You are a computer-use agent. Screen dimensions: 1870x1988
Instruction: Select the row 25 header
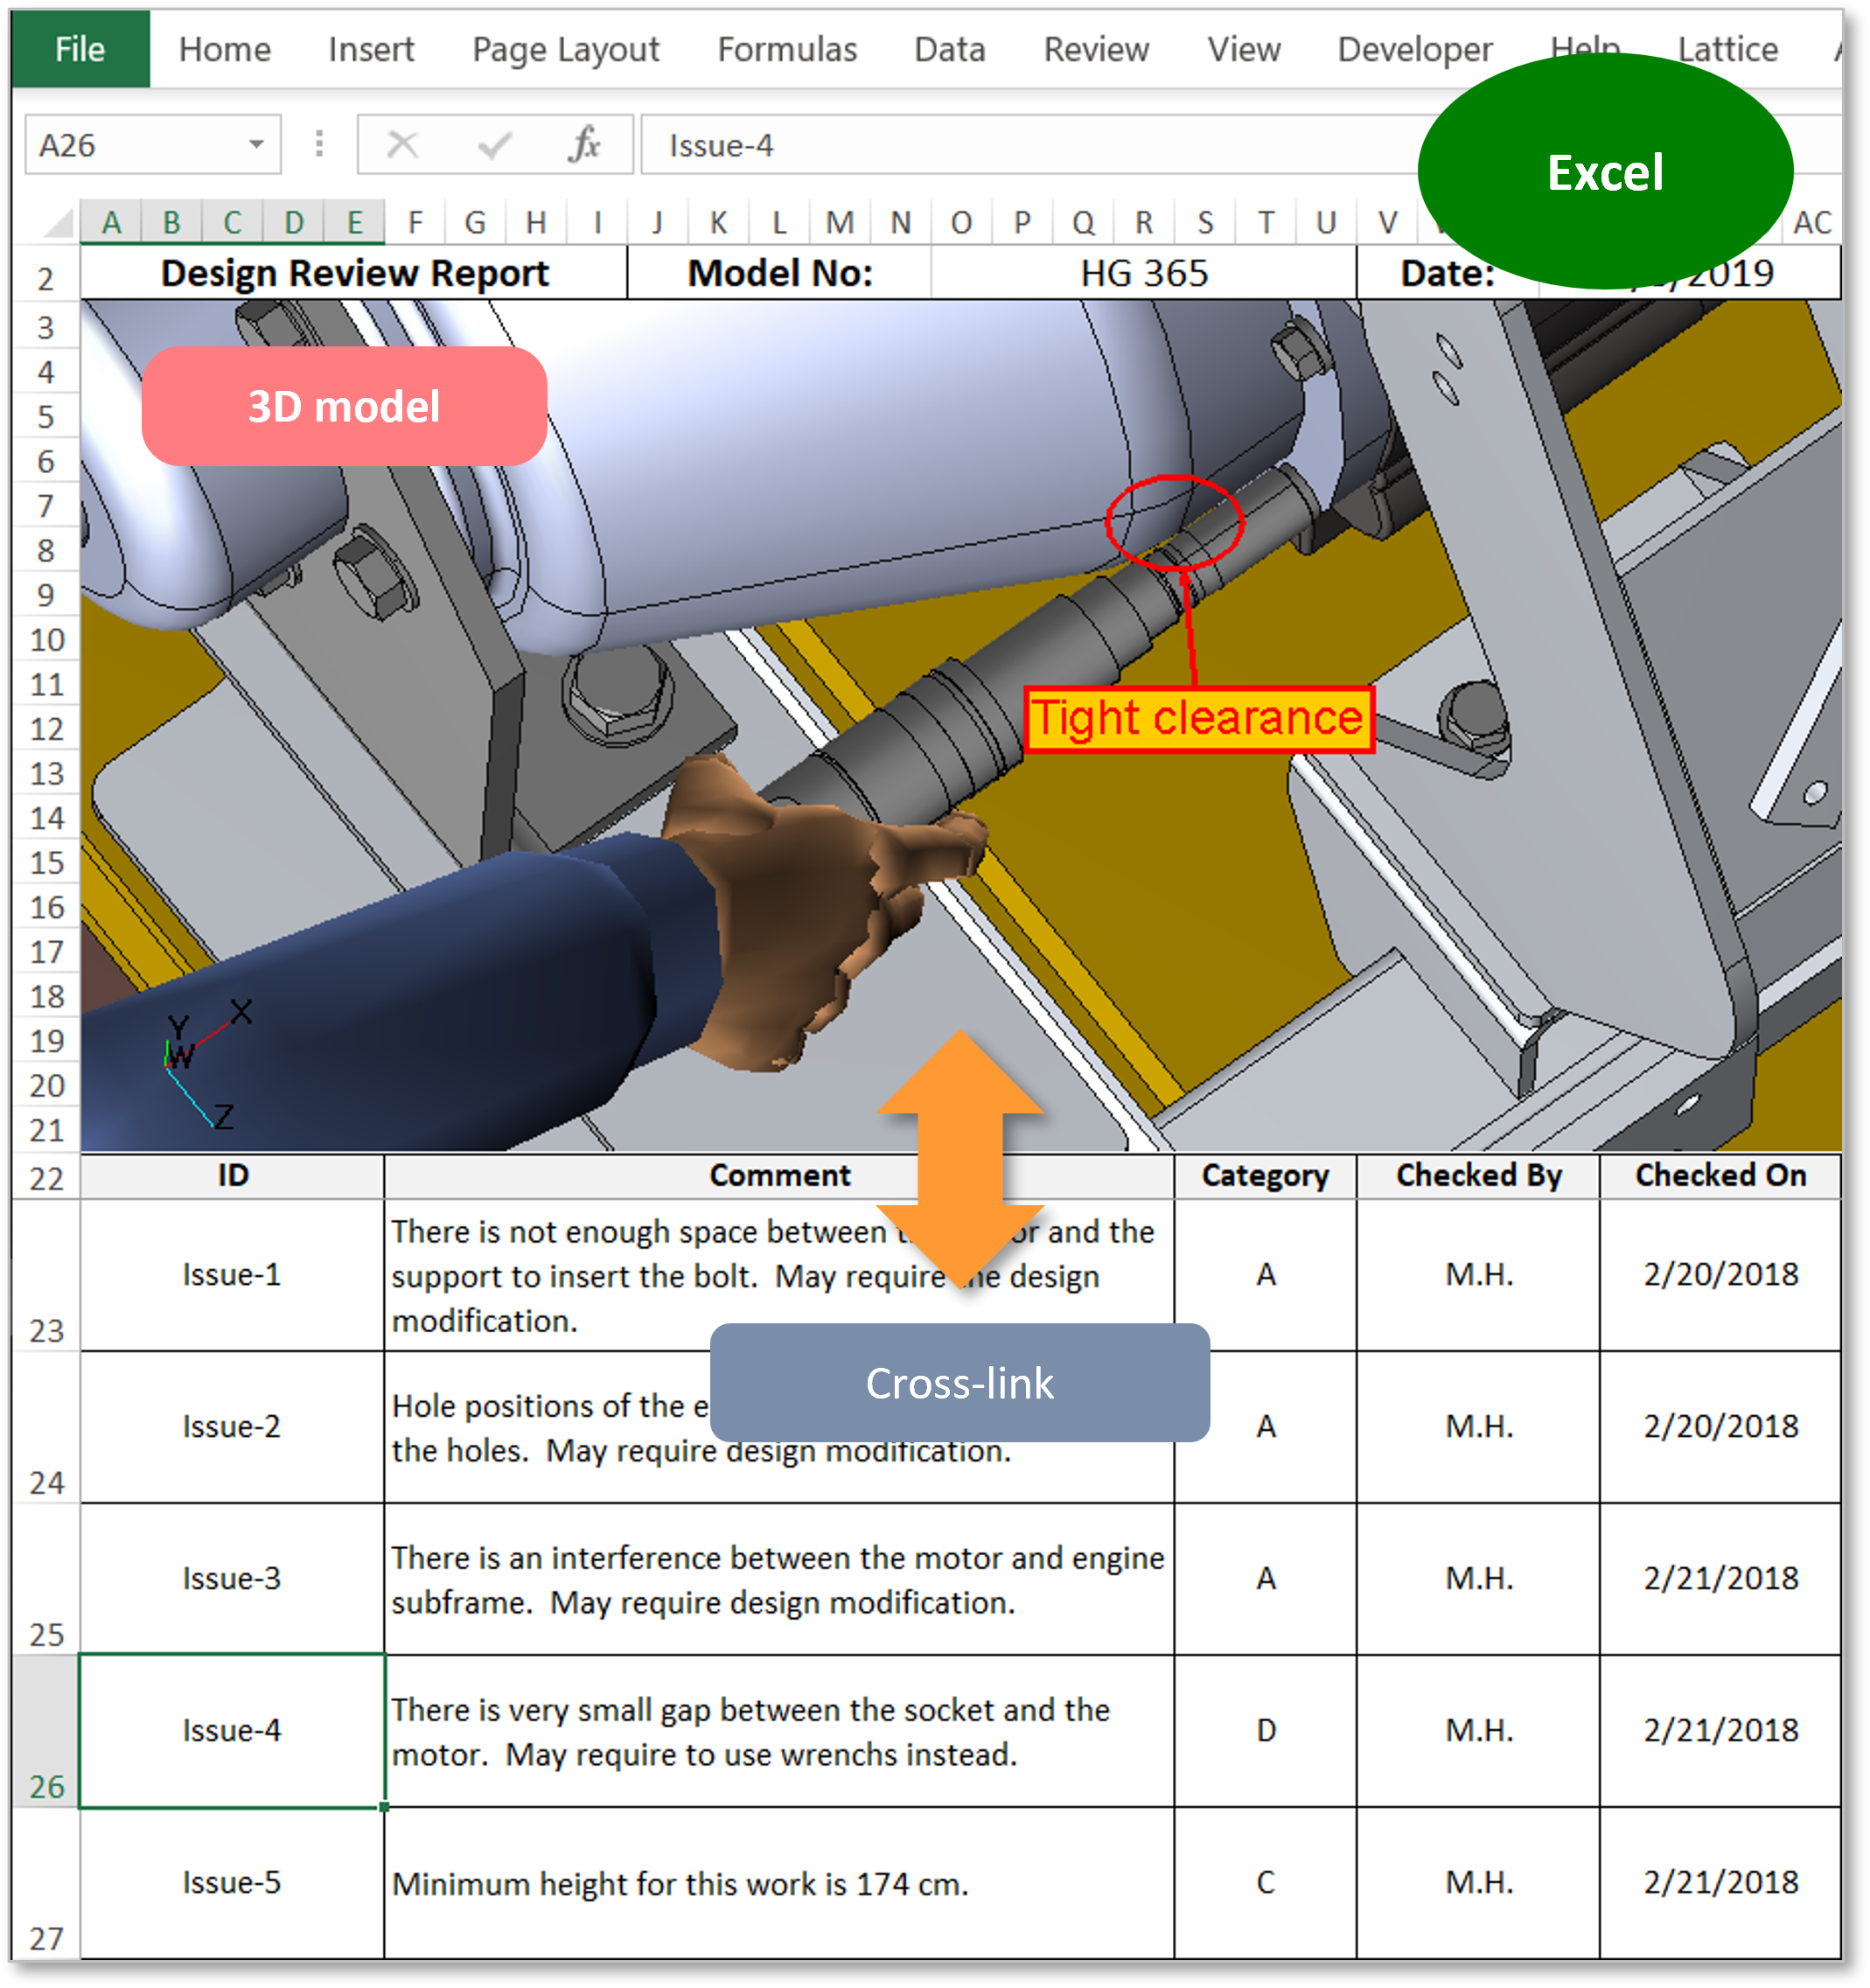point(46,1580)
